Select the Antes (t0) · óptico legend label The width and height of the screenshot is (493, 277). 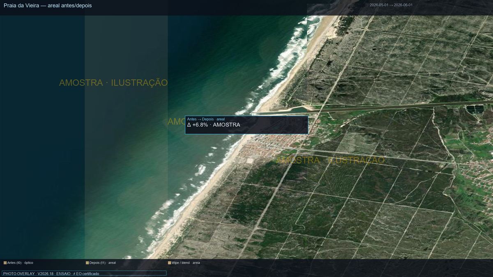(20, 263)
